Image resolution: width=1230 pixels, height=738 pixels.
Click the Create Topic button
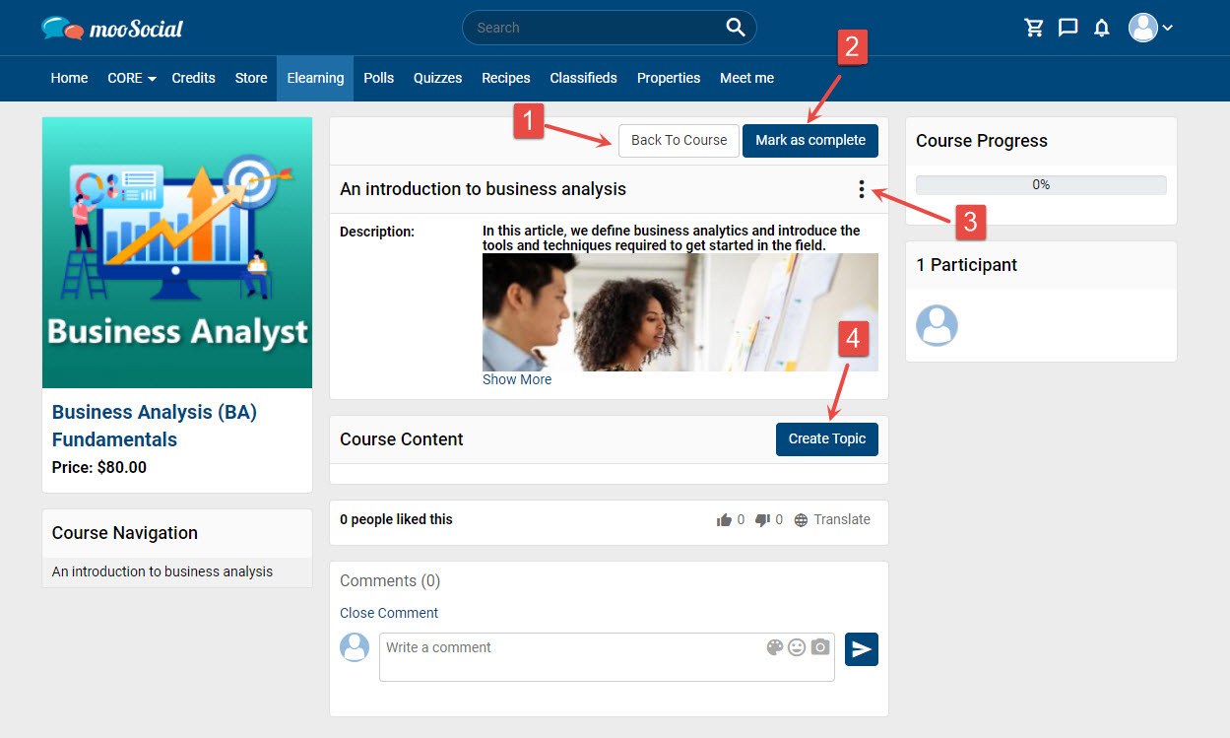827,438
